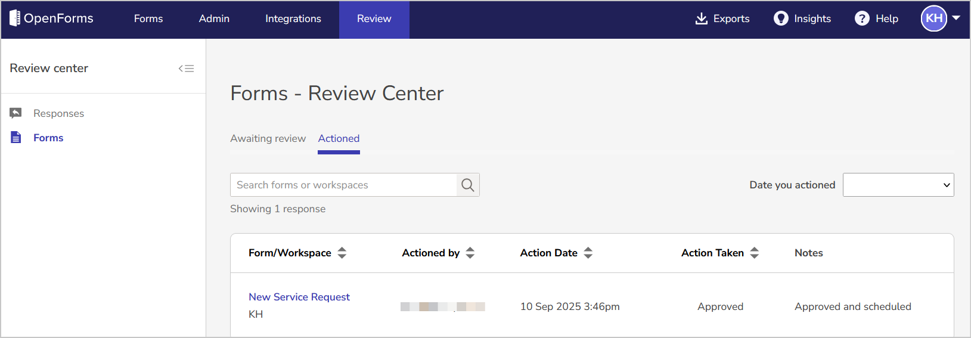The image size is (971, 338).
Task: Collapse the Review center sidebar
Action: pyautogui.click(x=186, y=69)
